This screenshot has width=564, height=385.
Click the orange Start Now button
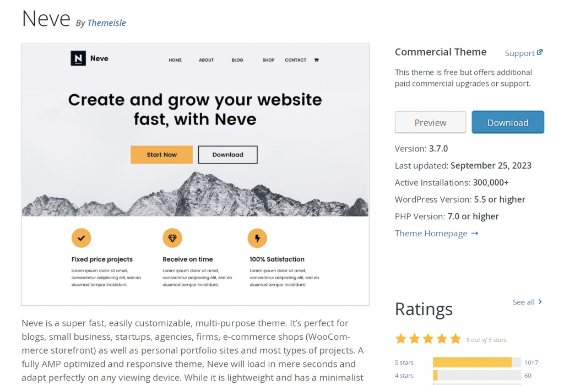click(161, 155)
